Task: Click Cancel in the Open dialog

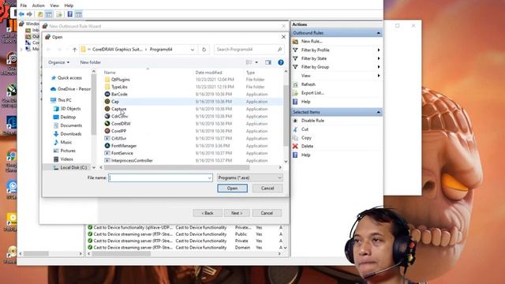Action: click(x=267, y=189)
